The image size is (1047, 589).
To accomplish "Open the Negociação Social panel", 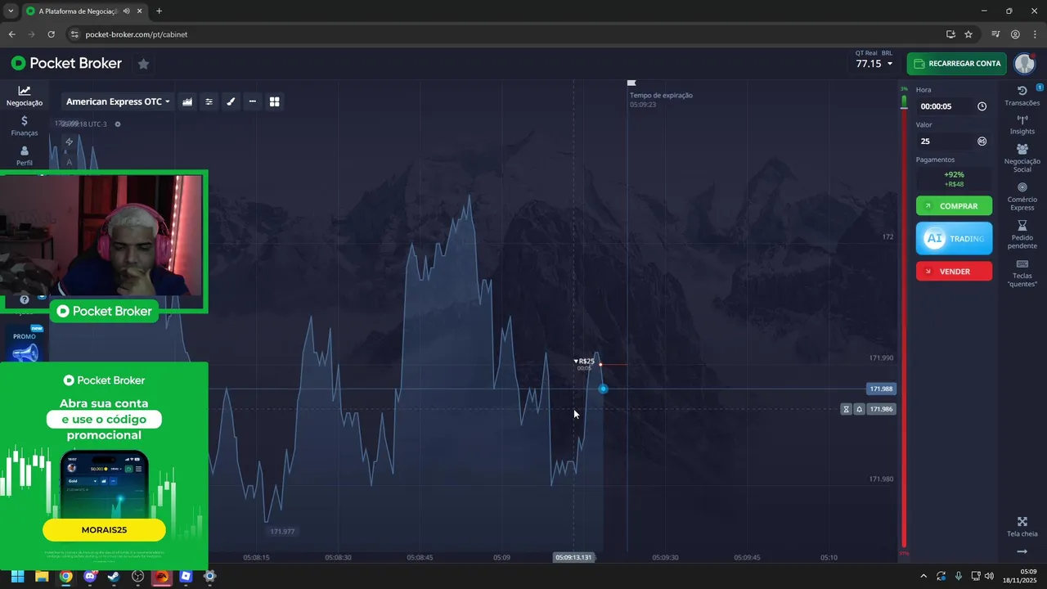I will pos(1022,159).
